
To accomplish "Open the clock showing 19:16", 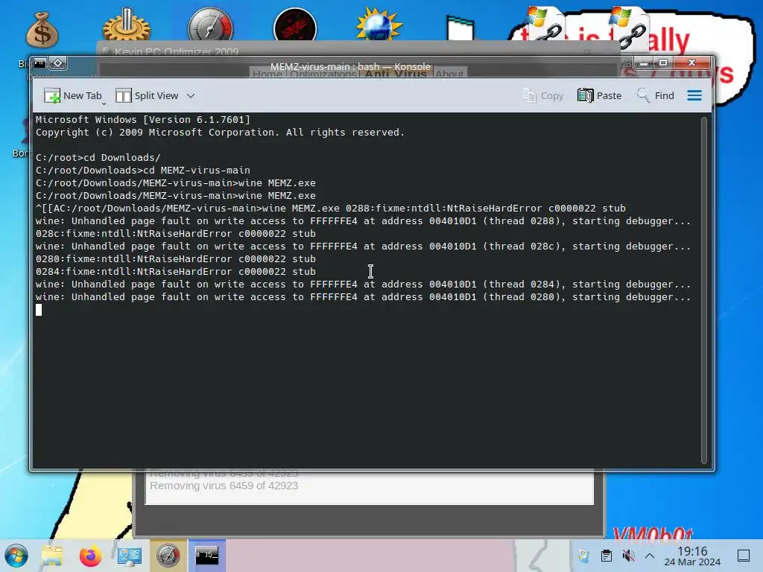I will pos(692,556).
